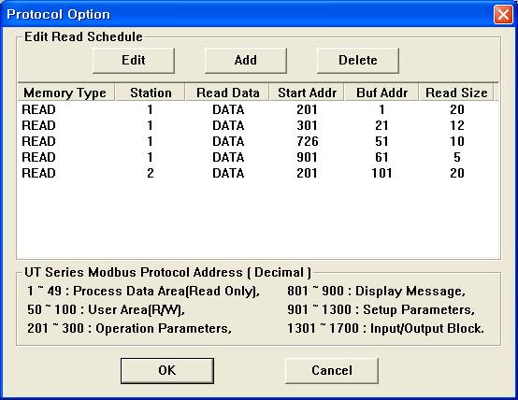This screenshot has height=400, width=518.
Task: Click the Delete button
Action: pos(358,61)
